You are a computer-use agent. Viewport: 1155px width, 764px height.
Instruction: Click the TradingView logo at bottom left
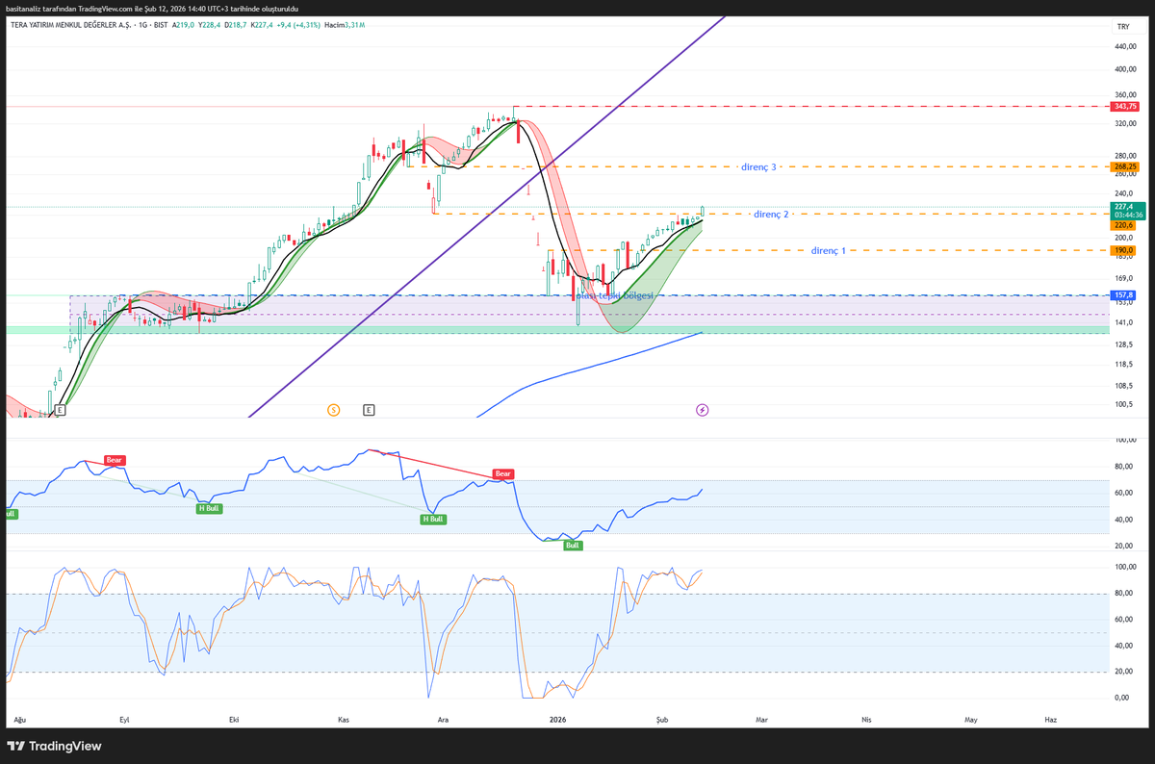point(55,746)
